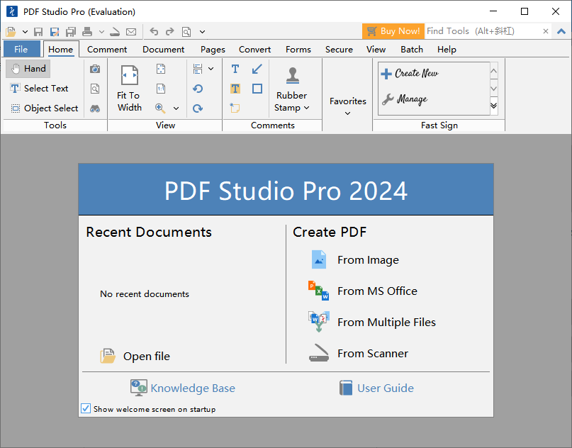Click the Email envelope icon

click(x=131, y=32)
